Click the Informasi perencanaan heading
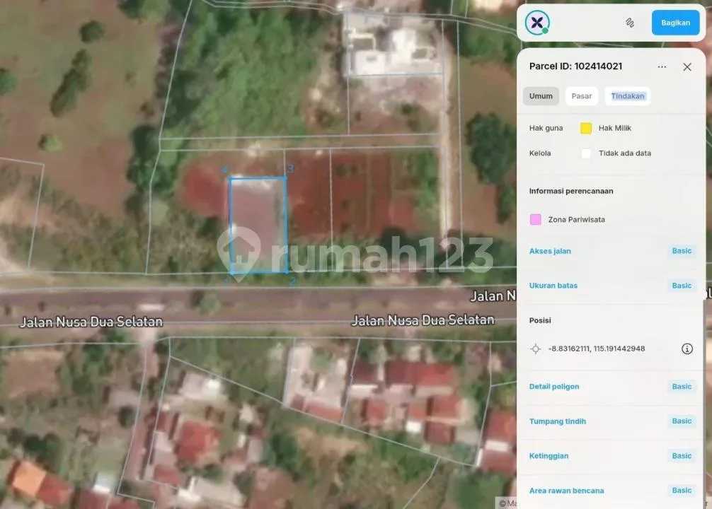712x509 pixels. click(570, 191)
